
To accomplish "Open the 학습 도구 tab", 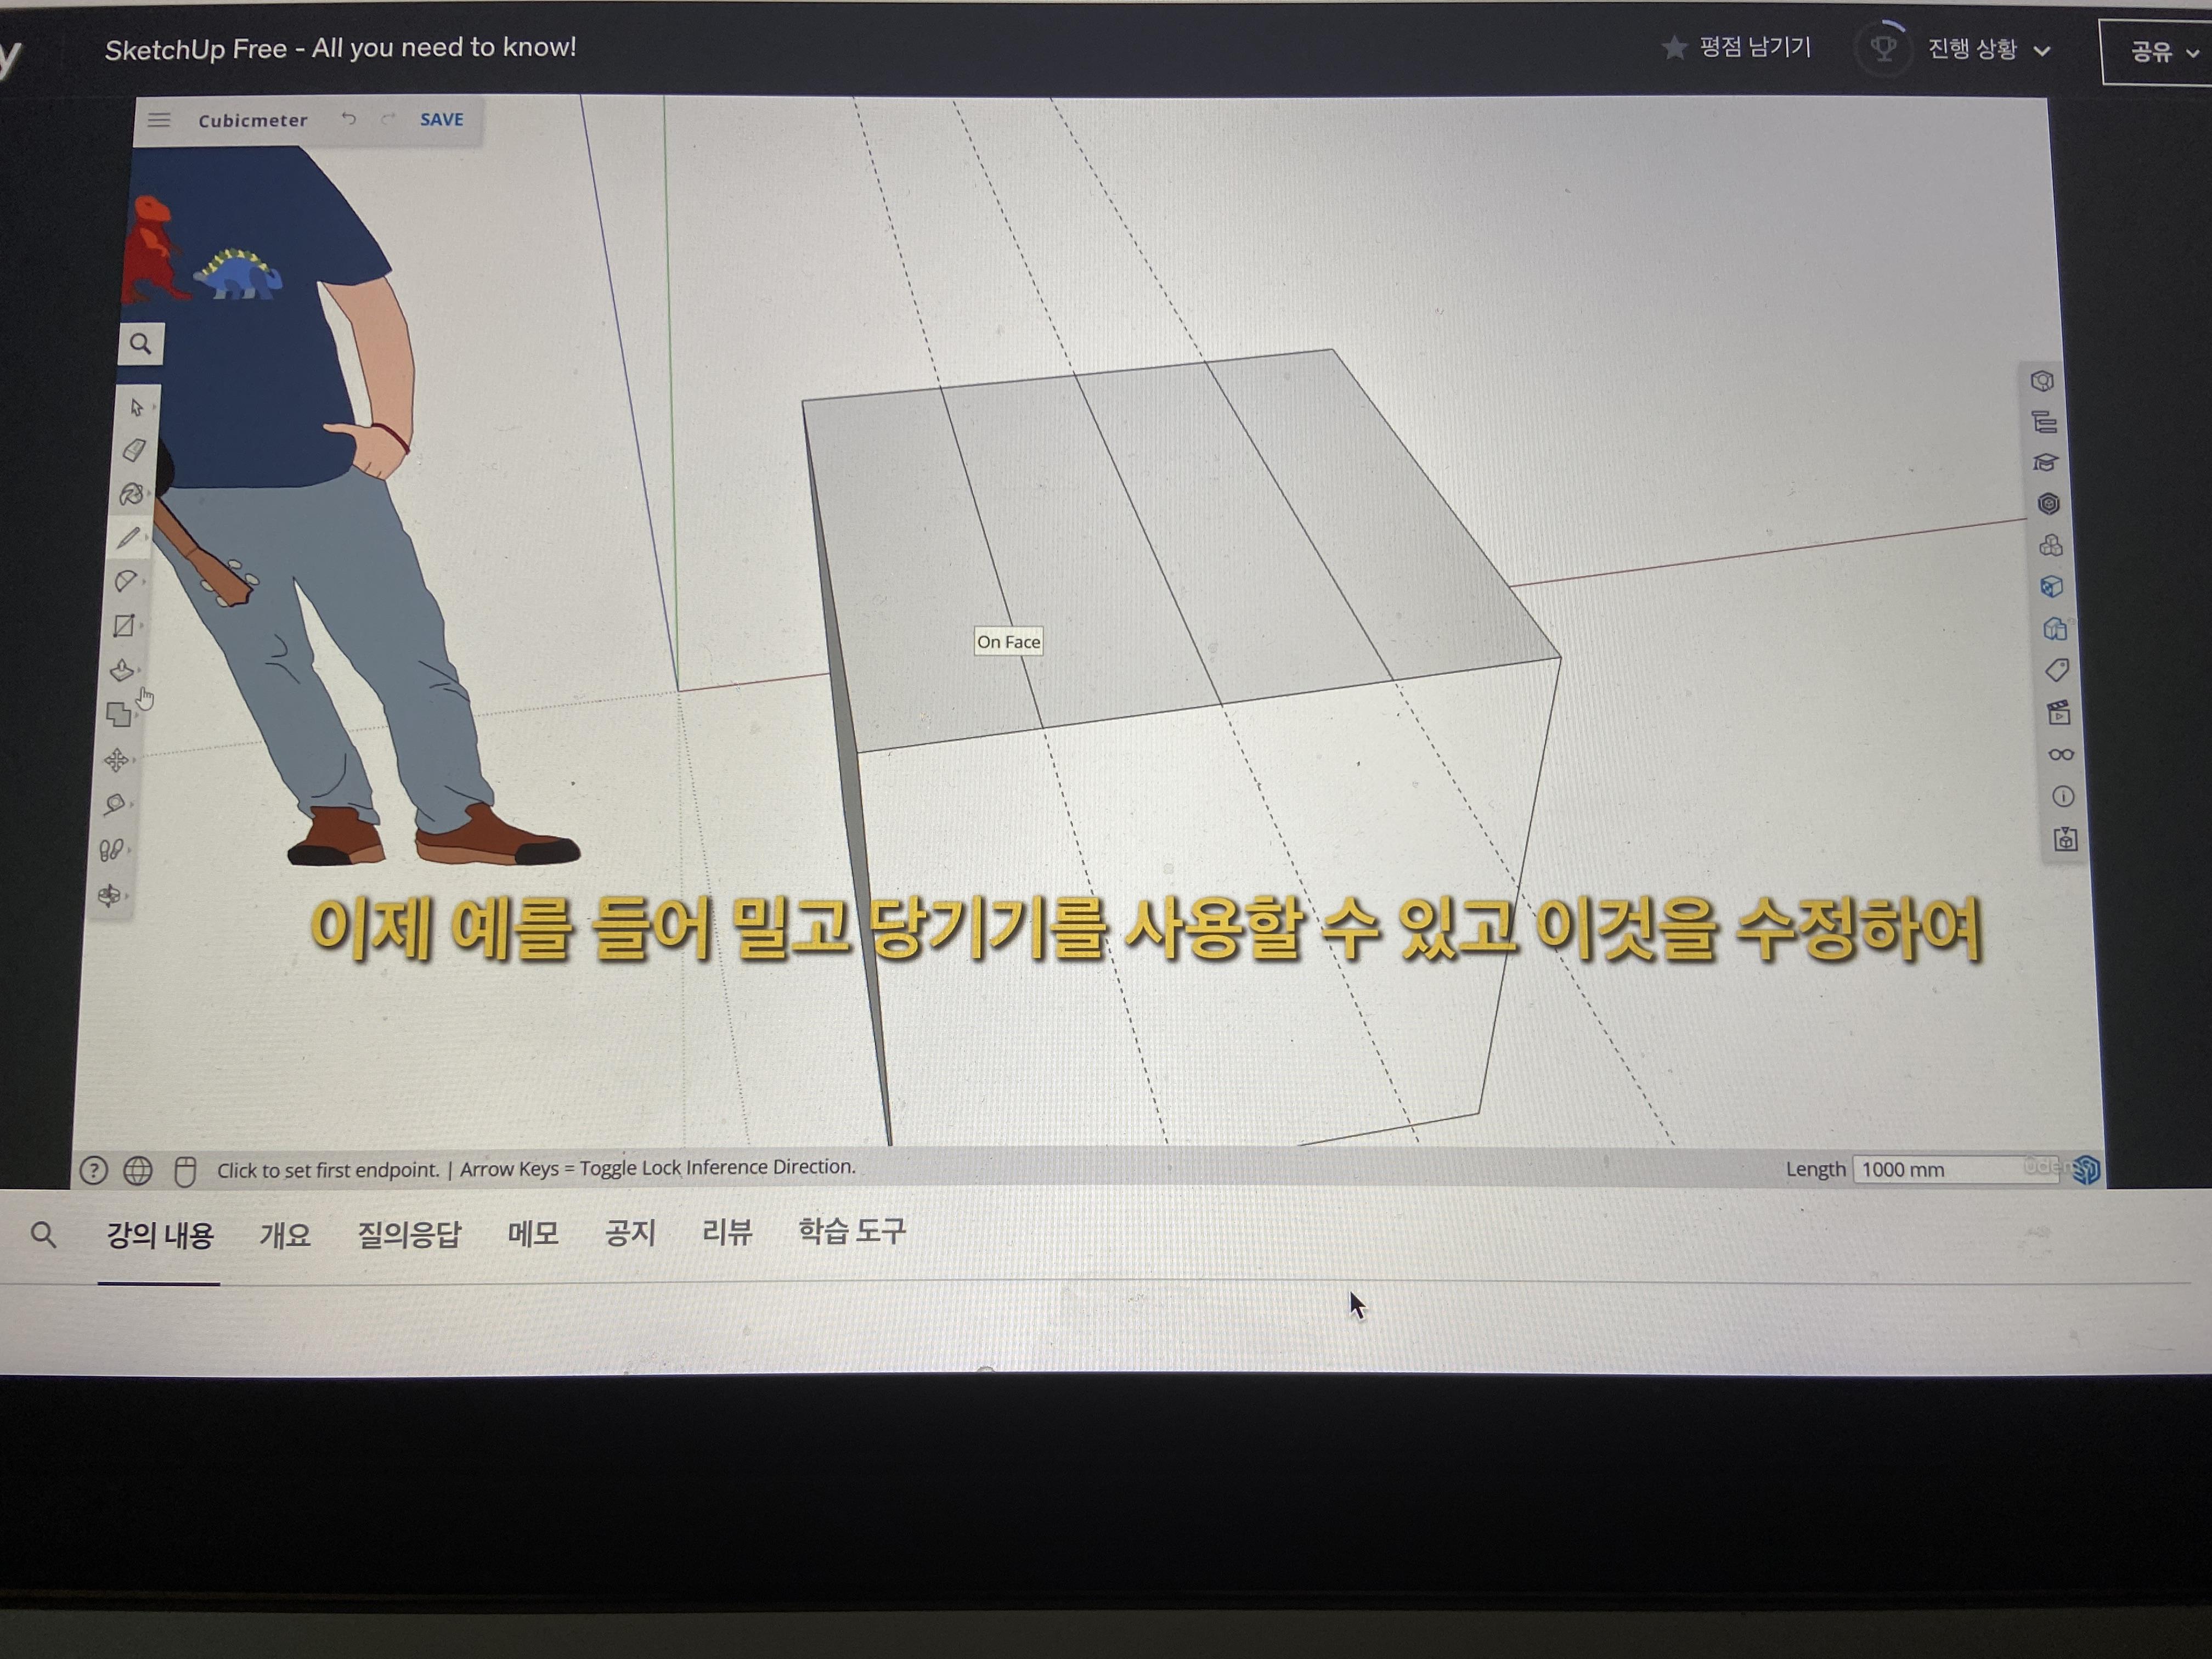I will [x=852, y=1231].
